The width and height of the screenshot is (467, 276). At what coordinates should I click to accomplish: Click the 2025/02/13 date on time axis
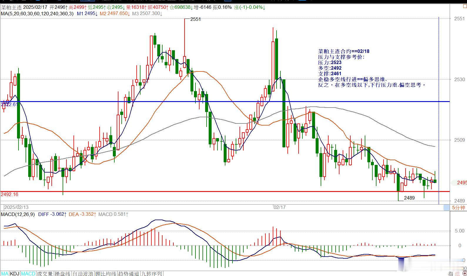16,207
